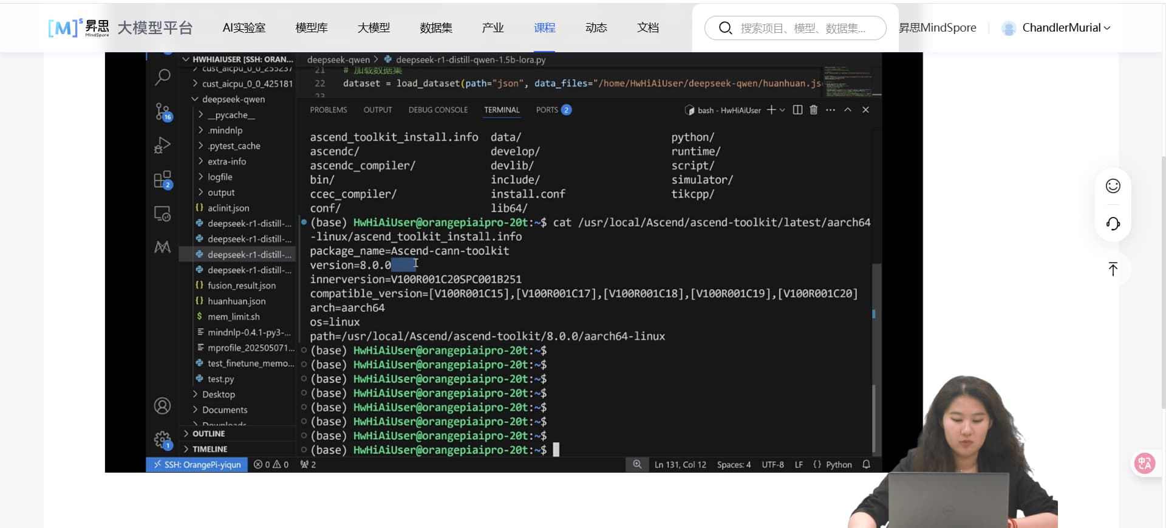Open the Extensions view icon
The image size is (1166, 528).
pos(162,179)
